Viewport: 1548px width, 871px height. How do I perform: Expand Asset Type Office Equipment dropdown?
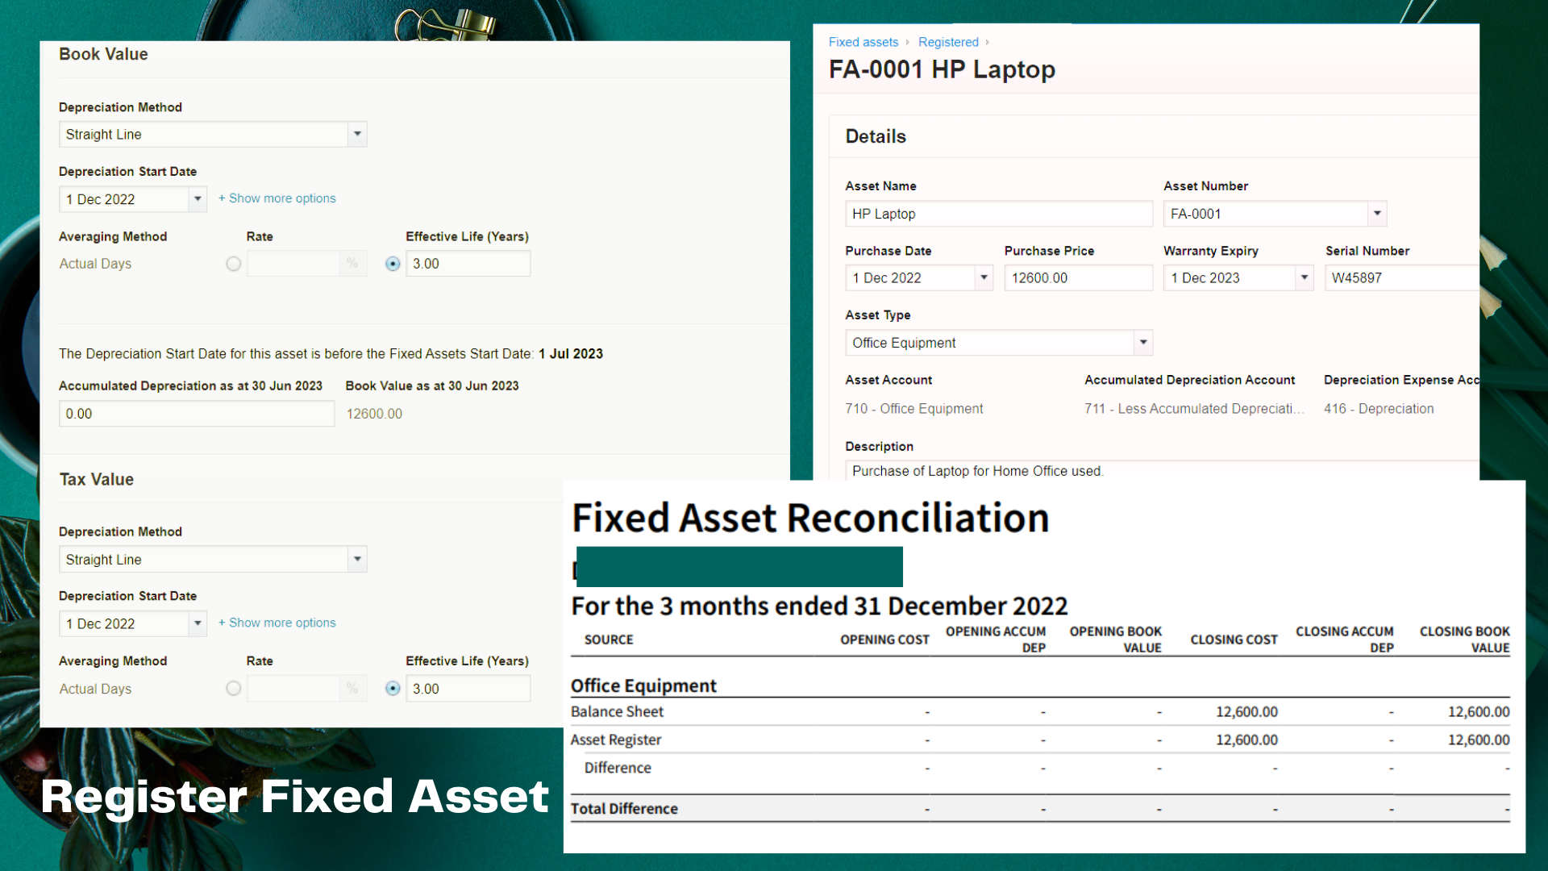(x=1142, y=343)
